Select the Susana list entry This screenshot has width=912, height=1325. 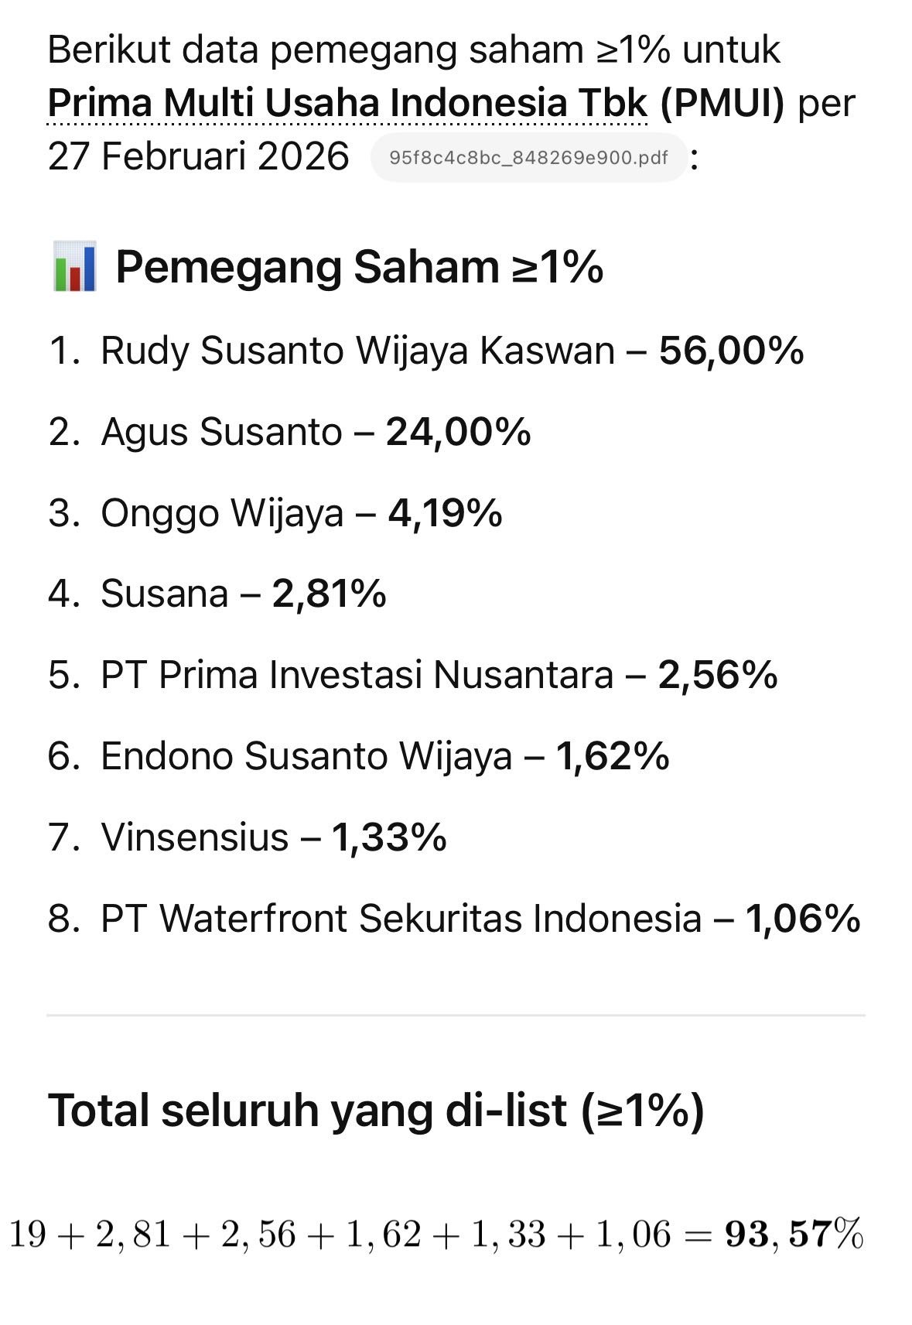tap(165, 594)
